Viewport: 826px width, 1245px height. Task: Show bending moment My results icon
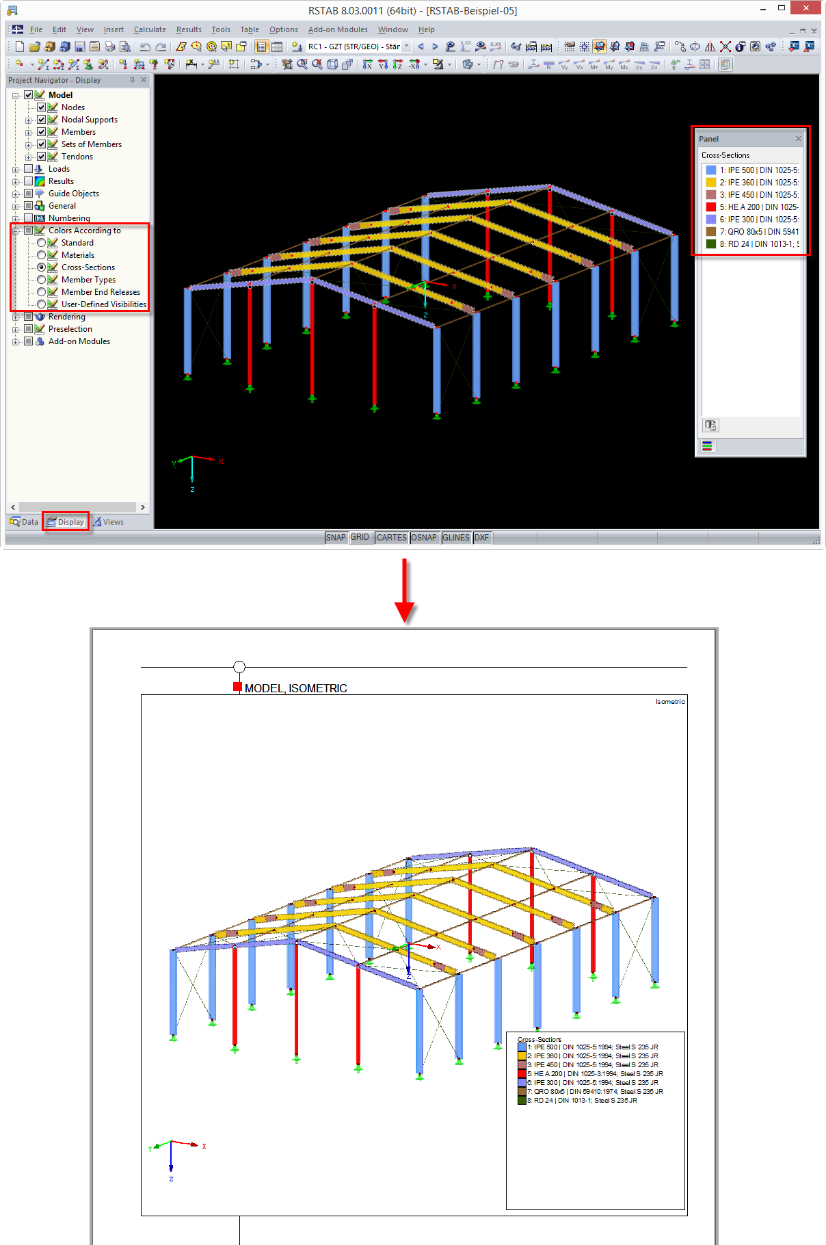tap(609, 64)
